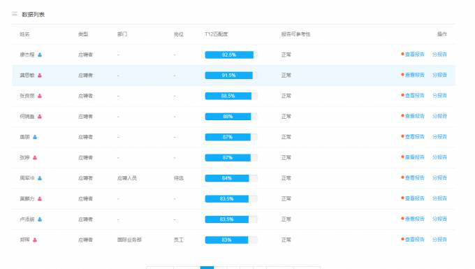The image size is (475, 269).
Task: Click the blue male icon in an 83.5% row
Action: click(40, 219)
